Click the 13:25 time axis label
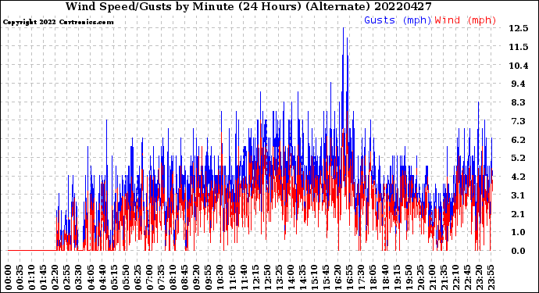Viewport: 539px width, 293px height. [278, 277]
